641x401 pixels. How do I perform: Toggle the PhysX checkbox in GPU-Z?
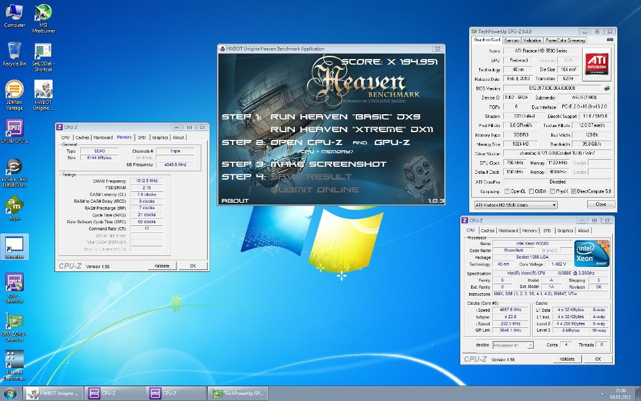click(553, 191)
